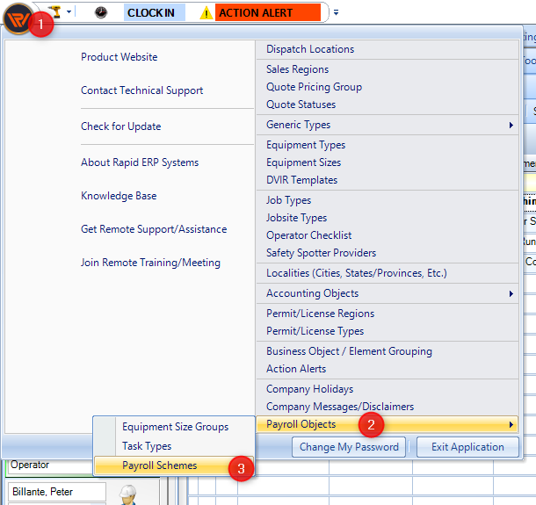The width and height of the screenshot is (536, 505).
Task: Select the Billante, Peter row
Action: (57, 492)
